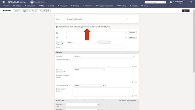Click the Preview link in distribution rules notice
Screen dimensions: 195x110
pyautogui.click(x=87, y=27)
